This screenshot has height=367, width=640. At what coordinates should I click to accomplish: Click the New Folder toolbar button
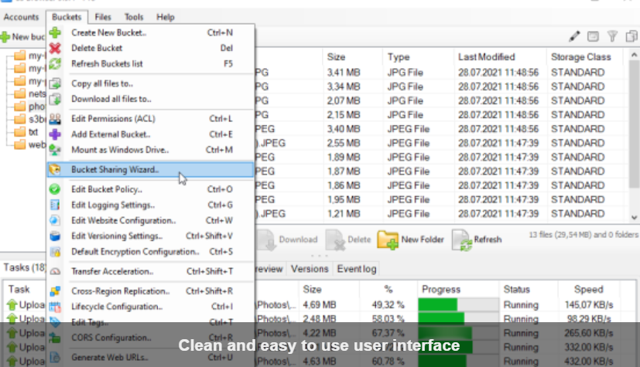tap(411, 240)
